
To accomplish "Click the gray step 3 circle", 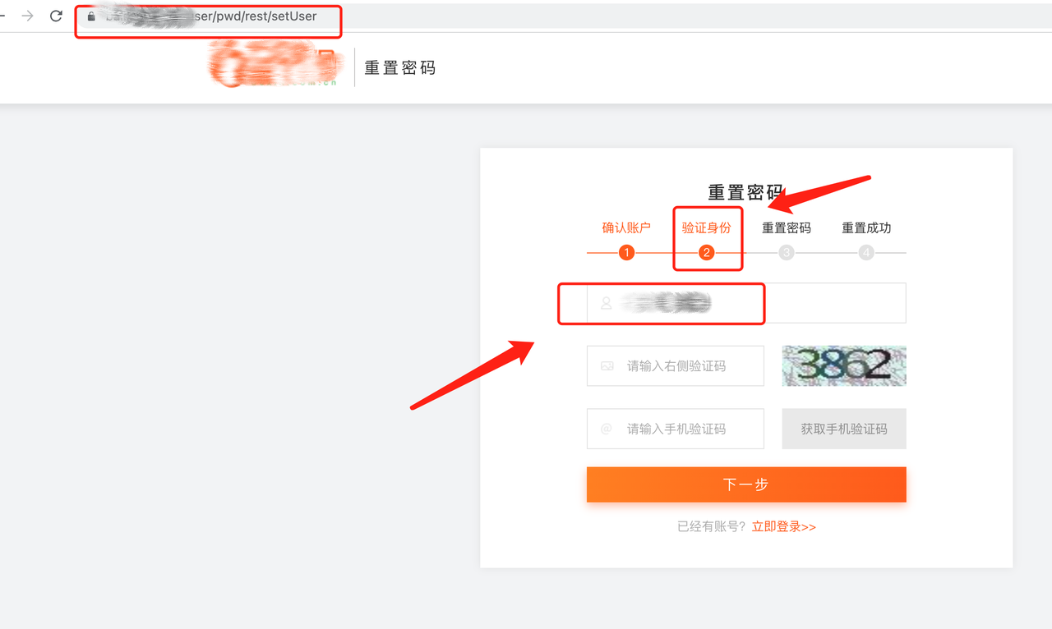I will 787,253.
